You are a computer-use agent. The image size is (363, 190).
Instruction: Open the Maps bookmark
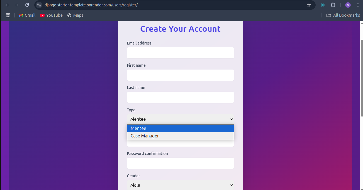point(75,15)
